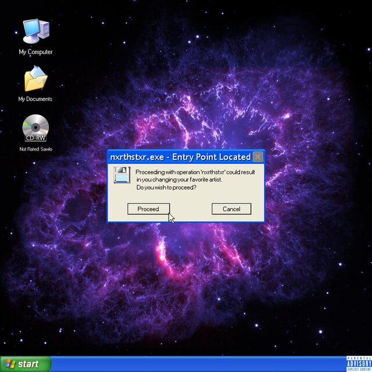Select the 'My Computer' icon label
372x372 pixels.
35,52
